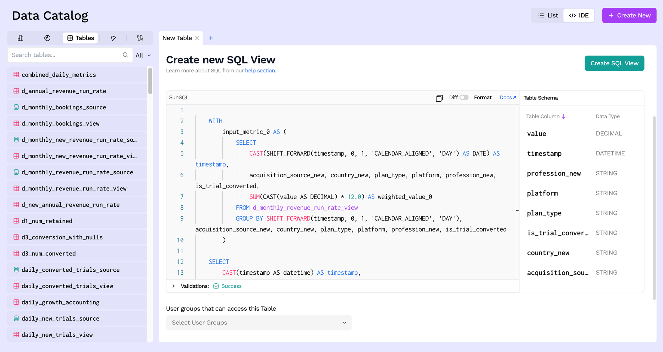Click the cursor pointer icon in the toolbar
Viewport: 663px width, 352px height.
pyautogui.click(x=113, y=38)
